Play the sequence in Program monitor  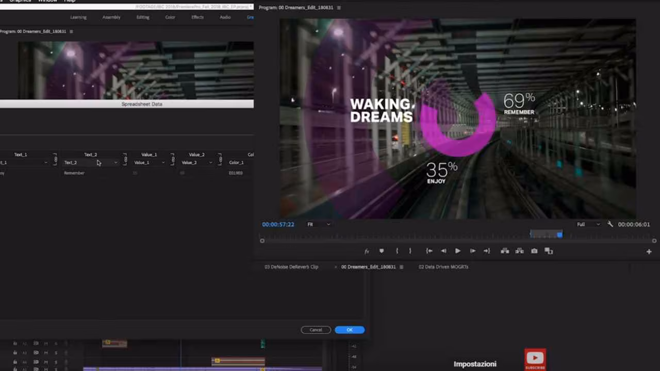point(457,251)
